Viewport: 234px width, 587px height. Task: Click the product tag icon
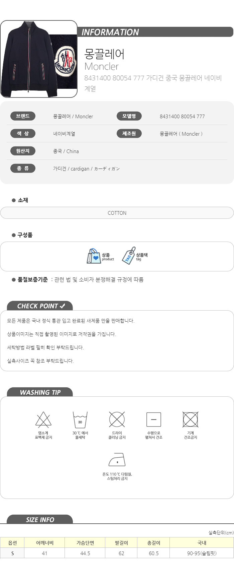(x=129, y=256)
